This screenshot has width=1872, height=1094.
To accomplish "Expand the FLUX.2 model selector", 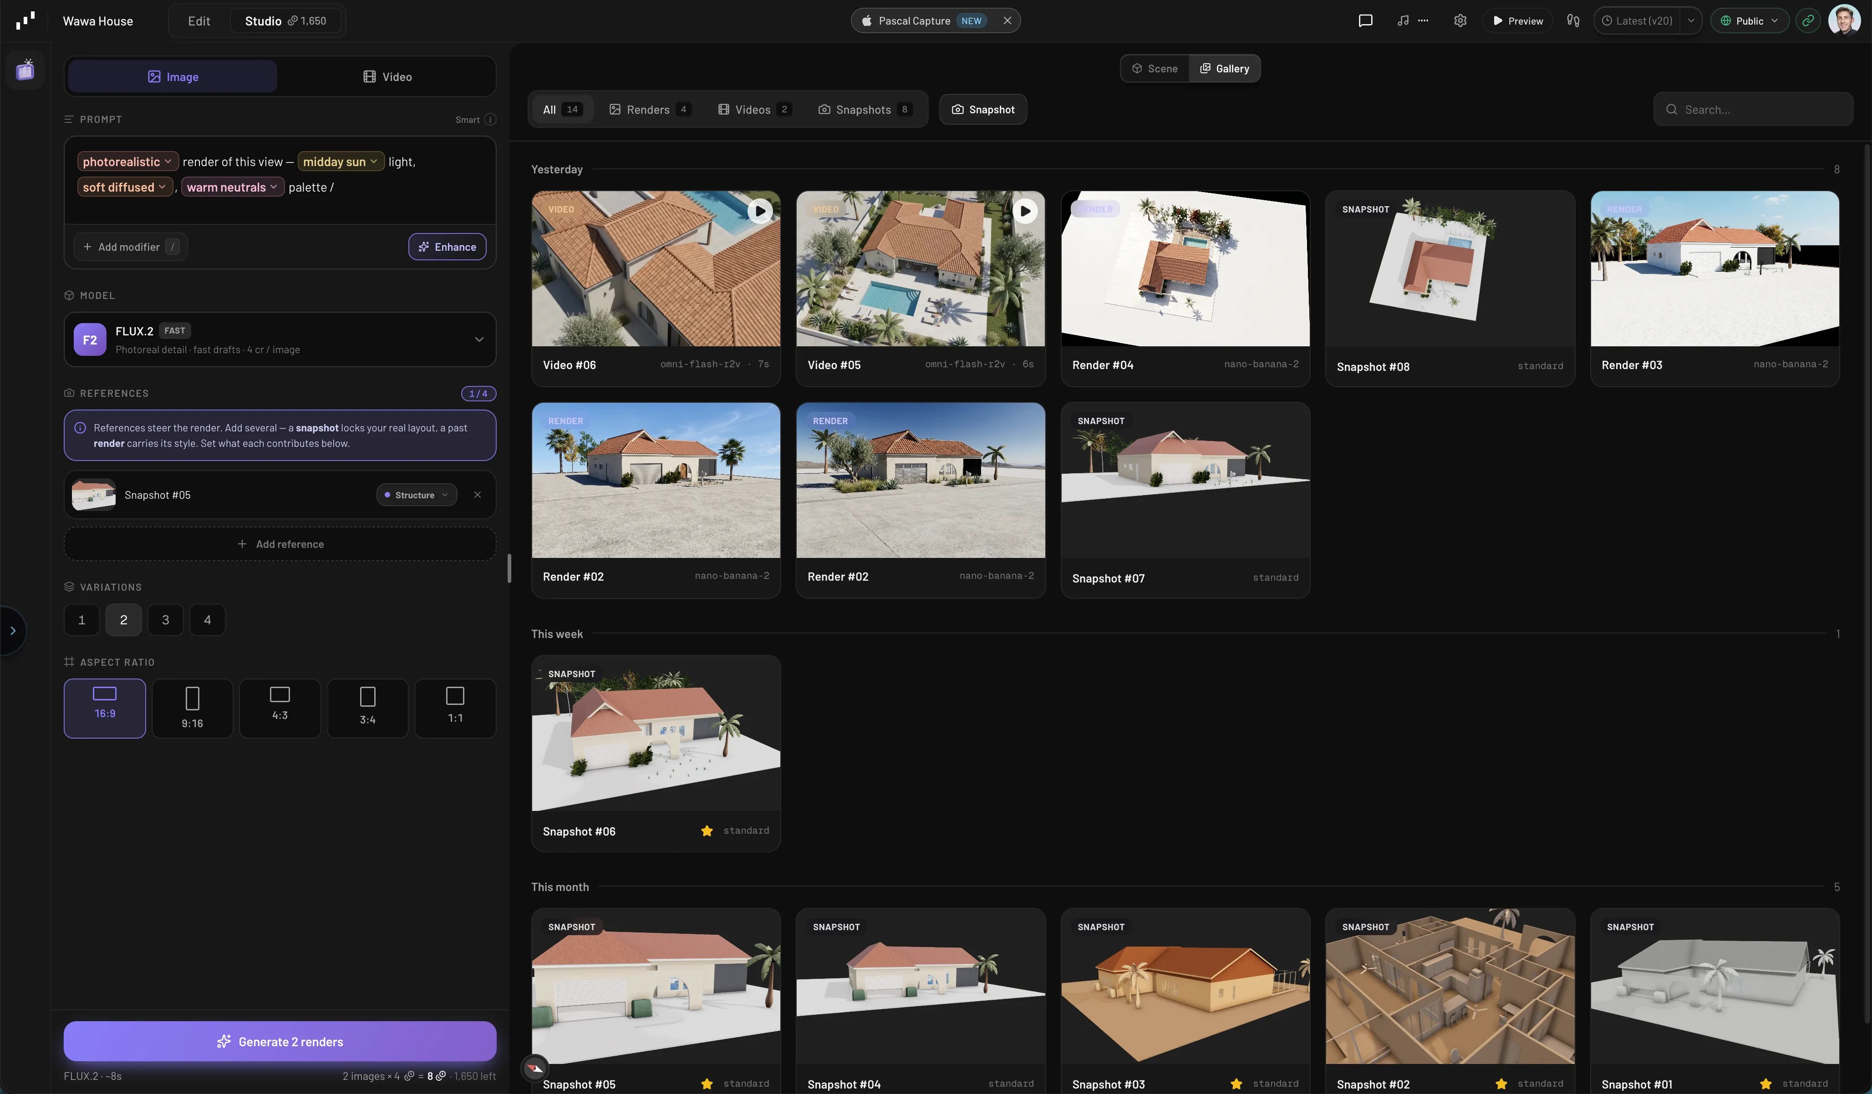I will 280,339.
